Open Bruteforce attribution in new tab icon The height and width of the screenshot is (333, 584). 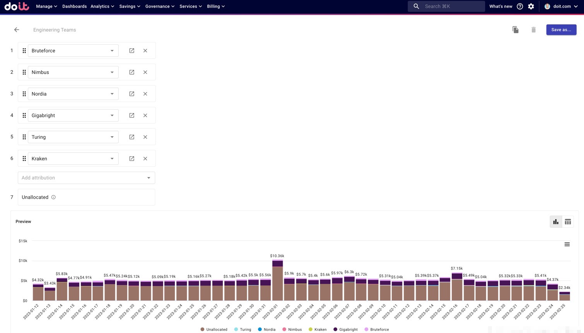[x=132, y=51]
